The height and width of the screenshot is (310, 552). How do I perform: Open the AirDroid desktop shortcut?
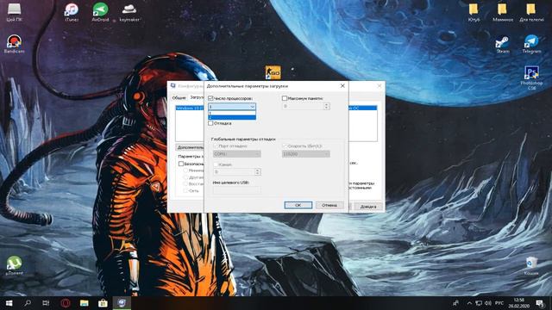(100, 12)
